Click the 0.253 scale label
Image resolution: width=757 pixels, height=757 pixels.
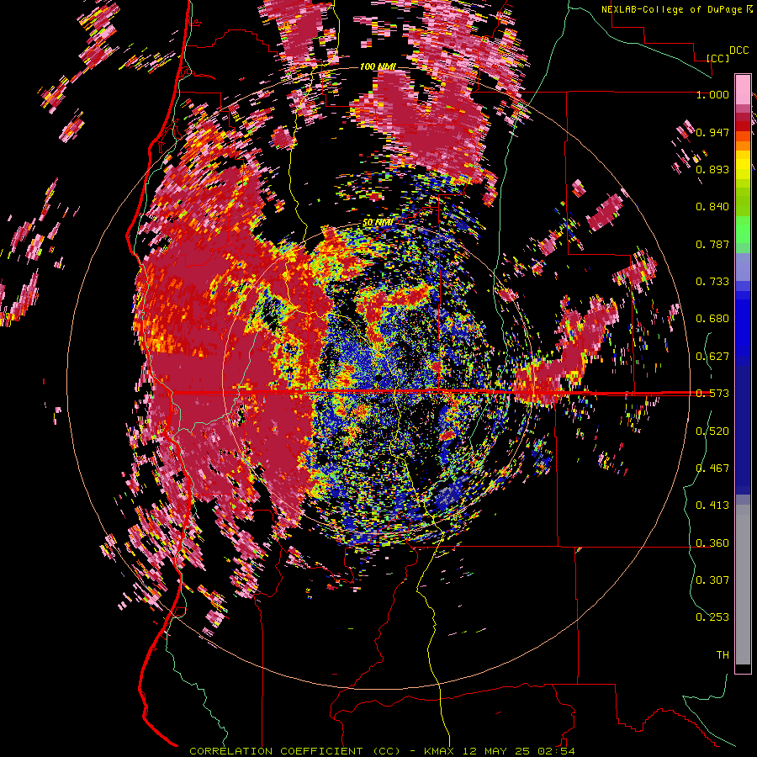[x=712, y=617]
